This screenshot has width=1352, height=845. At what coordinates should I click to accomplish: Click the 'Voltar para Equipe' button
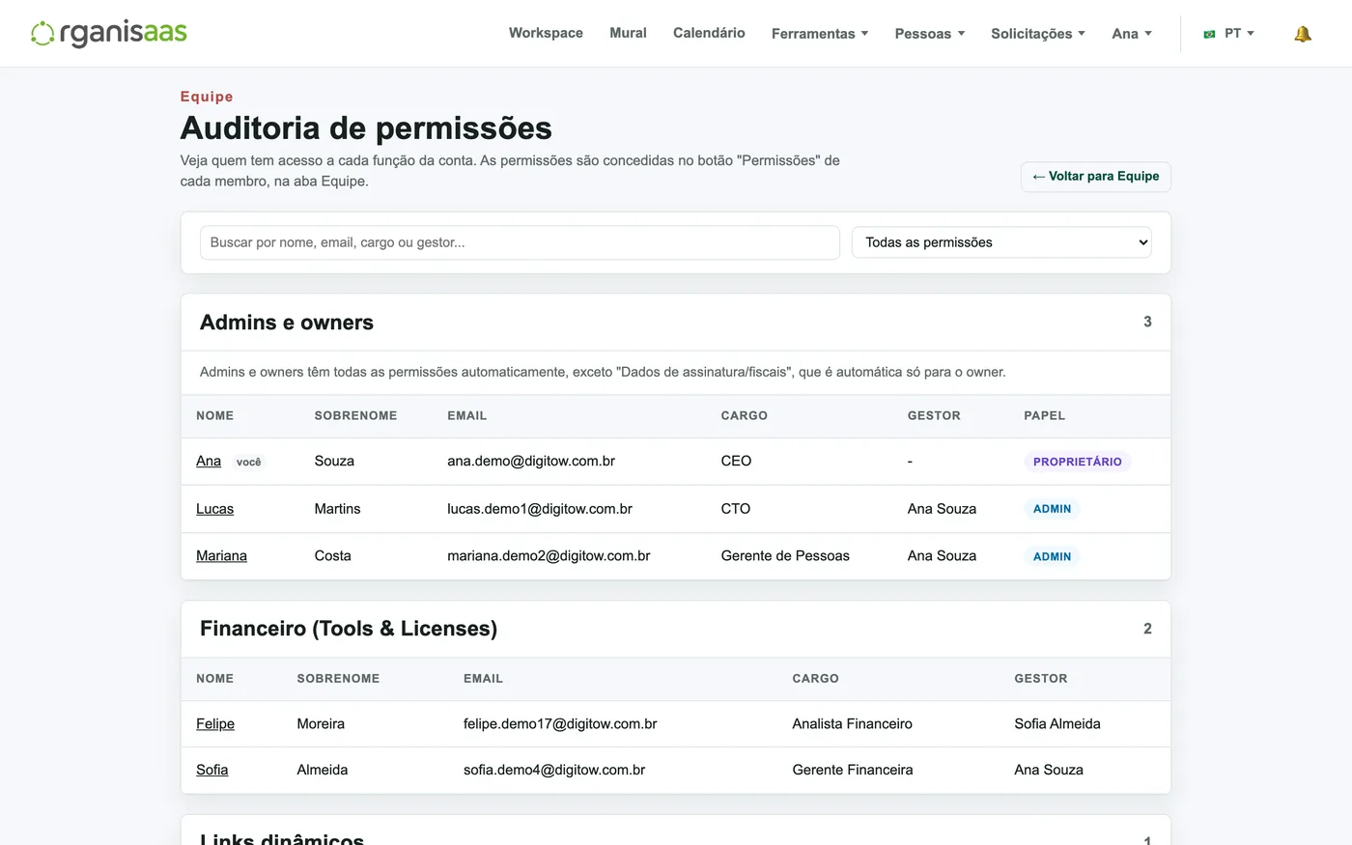[1096, 177]
